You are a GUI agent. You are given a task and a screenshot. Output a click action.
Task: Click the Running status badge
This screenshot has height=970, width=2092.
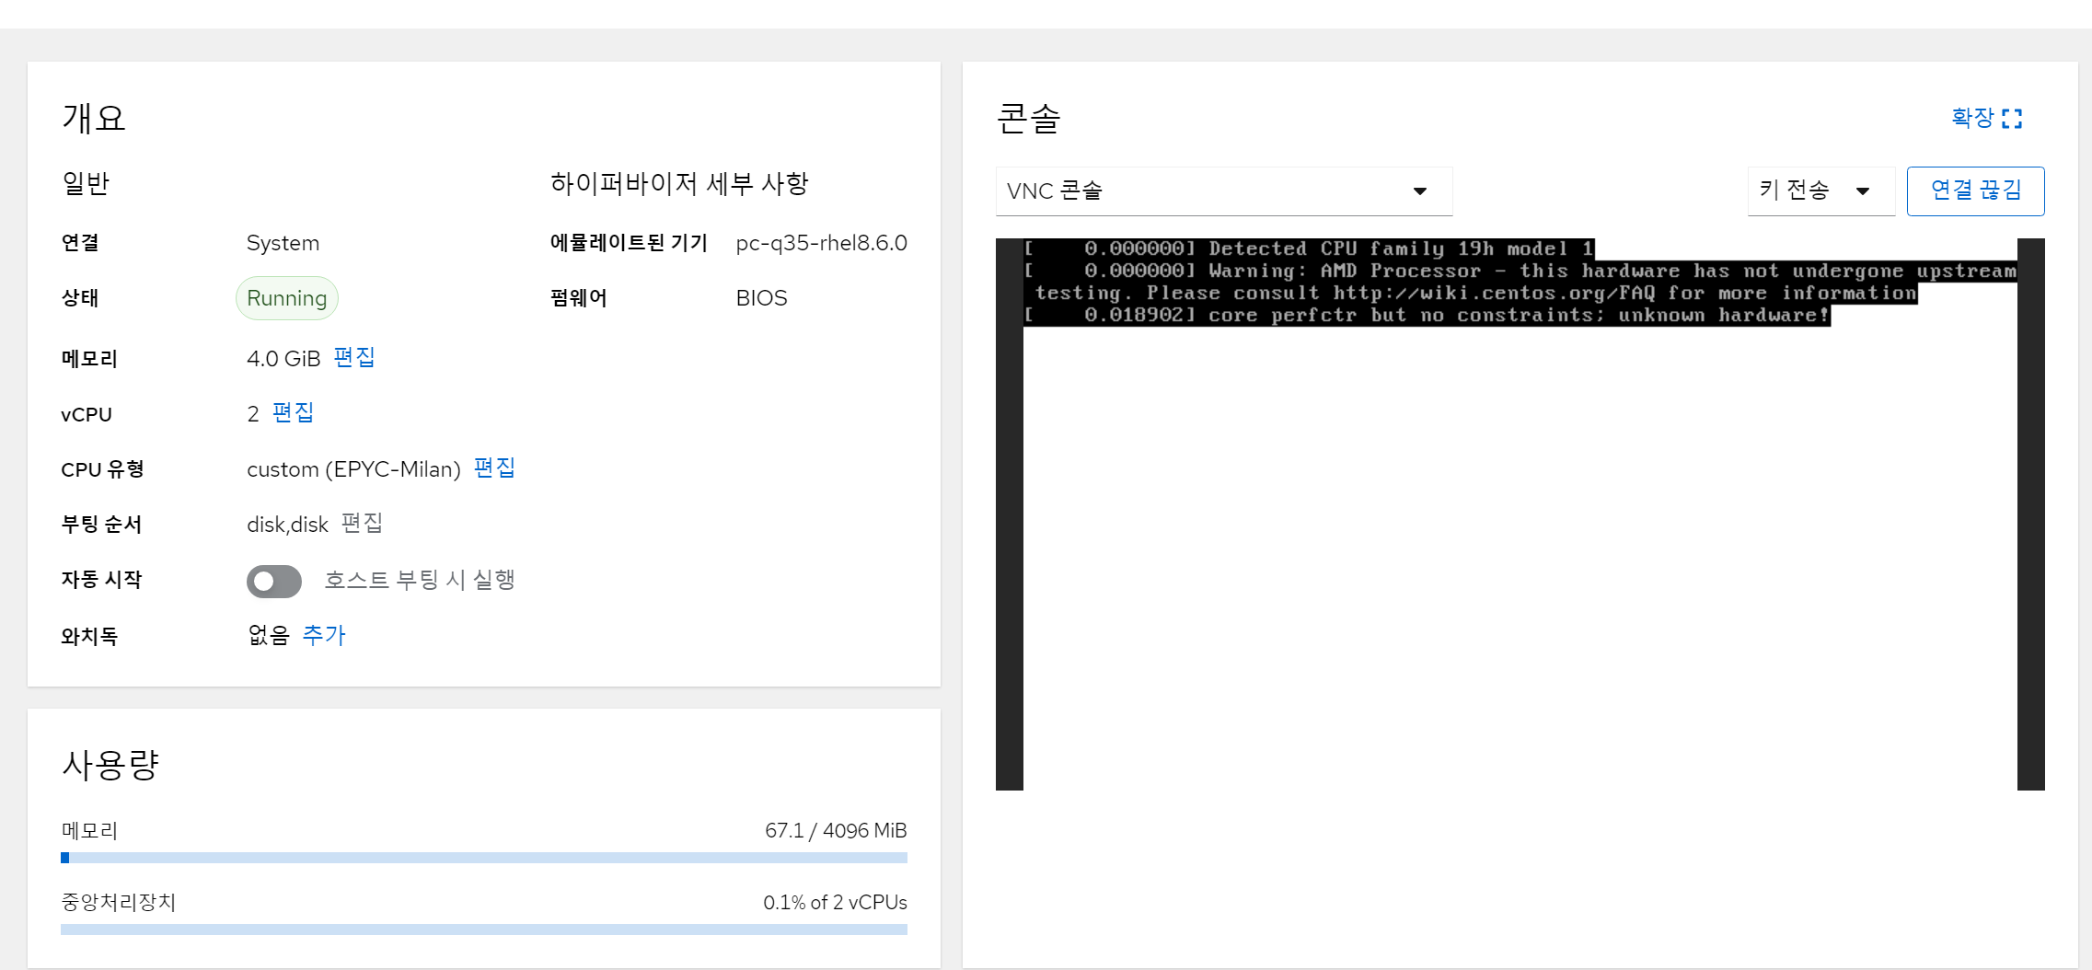(287, 298)
